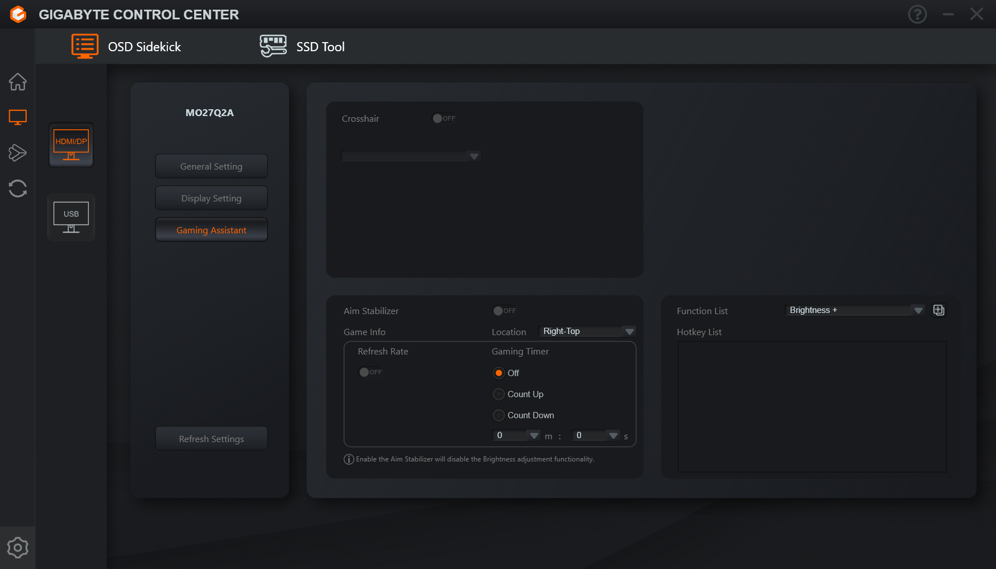Click the Gigabyte logo icon
The width and height of the screenshot is (996, 569).
pyautogui.click(x=18, y=14)
